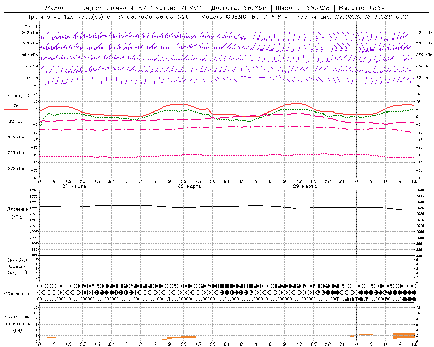The width and height of the screenshot is (434, 347).
Task: Click the "Высота: 155м" header field
Action: (x=362, y=8)
